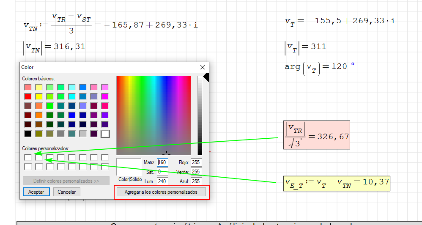Cancel the Color dialog
The height and width of the screenshot is (225, 422).
(67, 192)
